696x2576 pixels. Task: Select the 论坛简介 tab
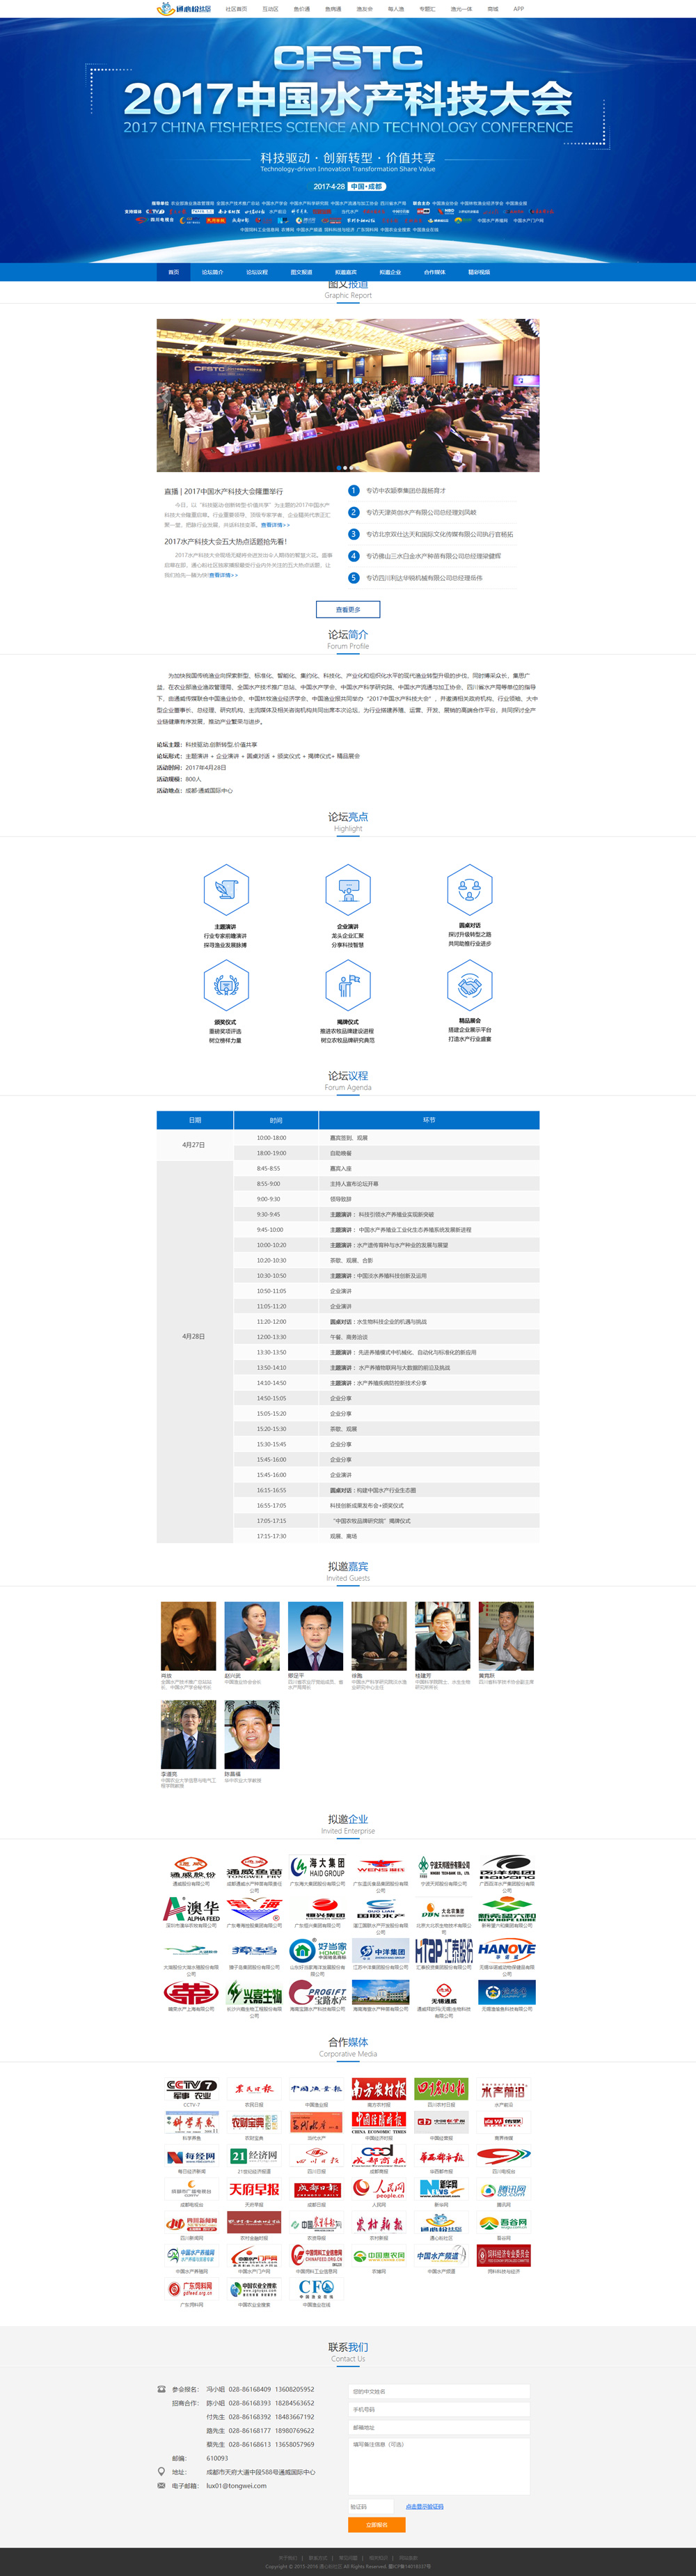(x=212, y=272)
